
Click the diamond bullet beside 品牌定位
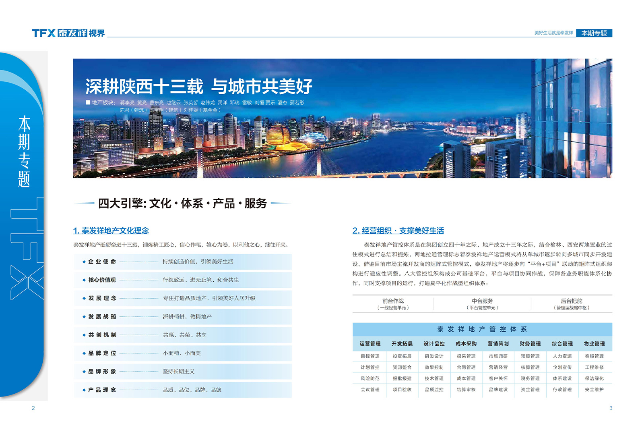[84, 353]
